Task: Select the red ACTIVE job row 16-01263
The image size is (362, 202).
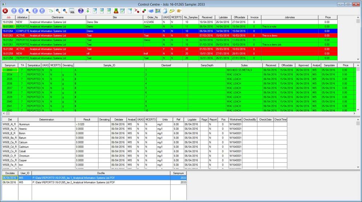Action: pos(170,36)
